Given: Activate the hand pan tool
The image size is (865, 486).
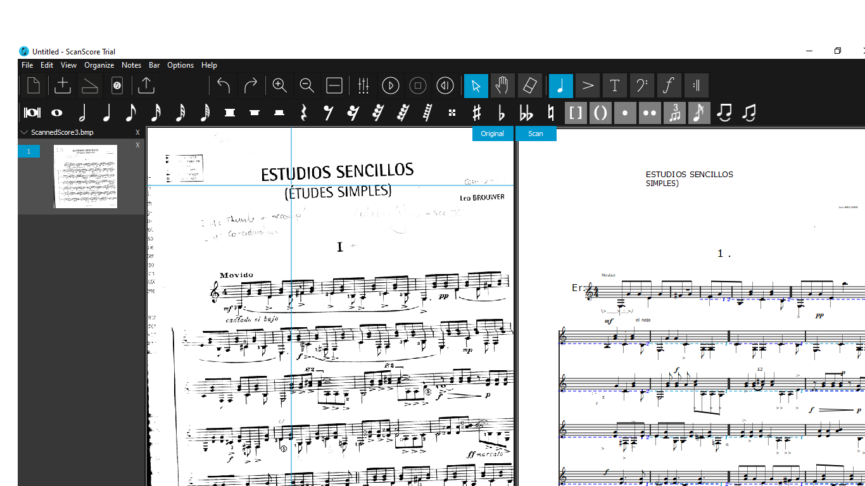Looking at the screenshot, I should (x=503, y=85).
